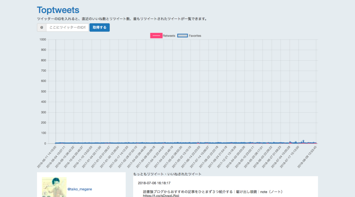The width and height of the screenshot is (355, 197).
Task: Click the tweet text starting with 読書猿ブログ
Action: [213, 192]
